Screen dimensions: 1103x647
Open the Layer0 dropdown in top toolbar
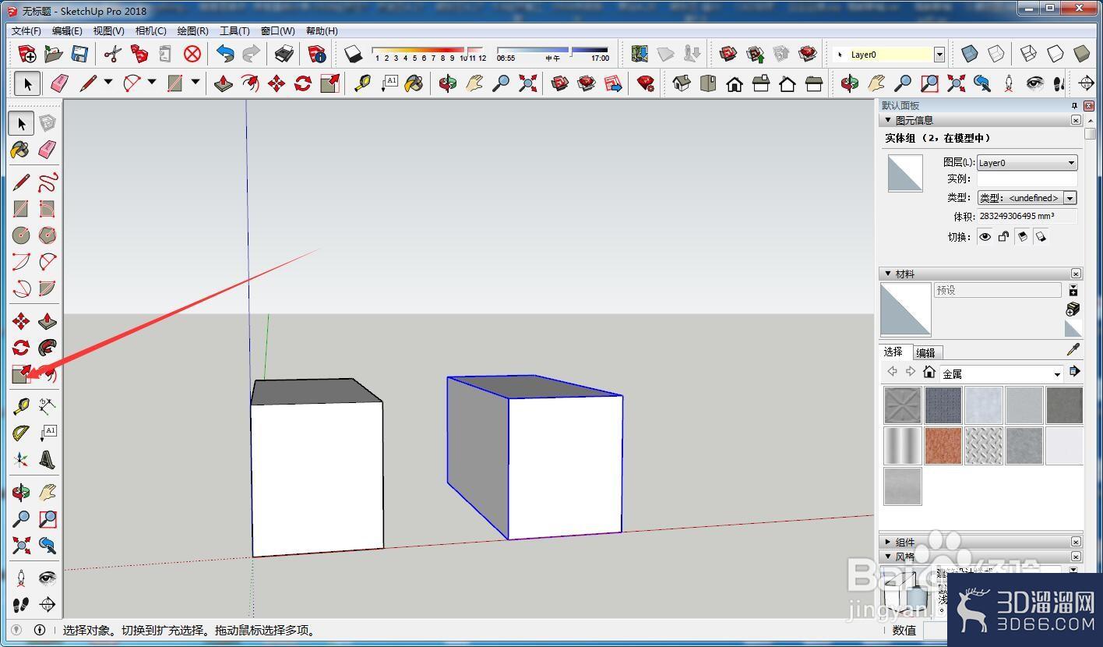(939, 55)
